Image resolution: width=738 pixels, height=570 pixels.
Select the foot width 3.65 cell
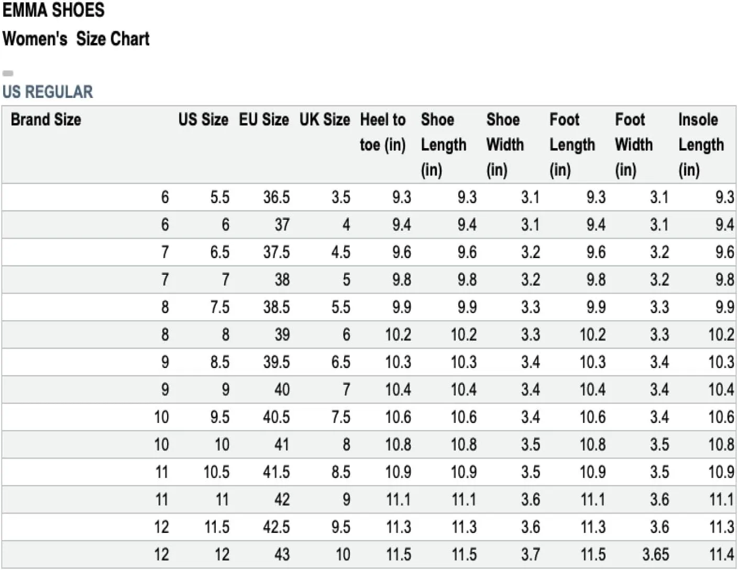click(x=656, y=554)
